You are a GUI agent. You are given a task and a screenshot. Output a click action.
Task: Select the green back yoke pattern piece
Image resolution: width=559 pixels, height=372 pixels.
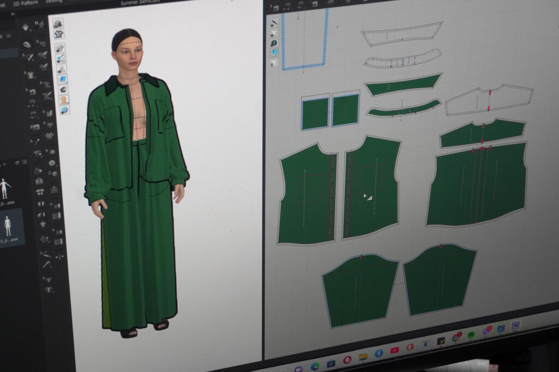click(x=482, y=133)
